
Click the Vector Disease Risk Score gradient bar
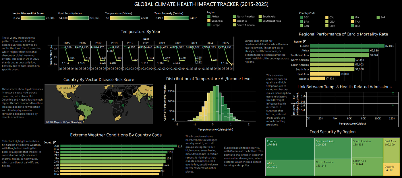click(x=33, y=18)
